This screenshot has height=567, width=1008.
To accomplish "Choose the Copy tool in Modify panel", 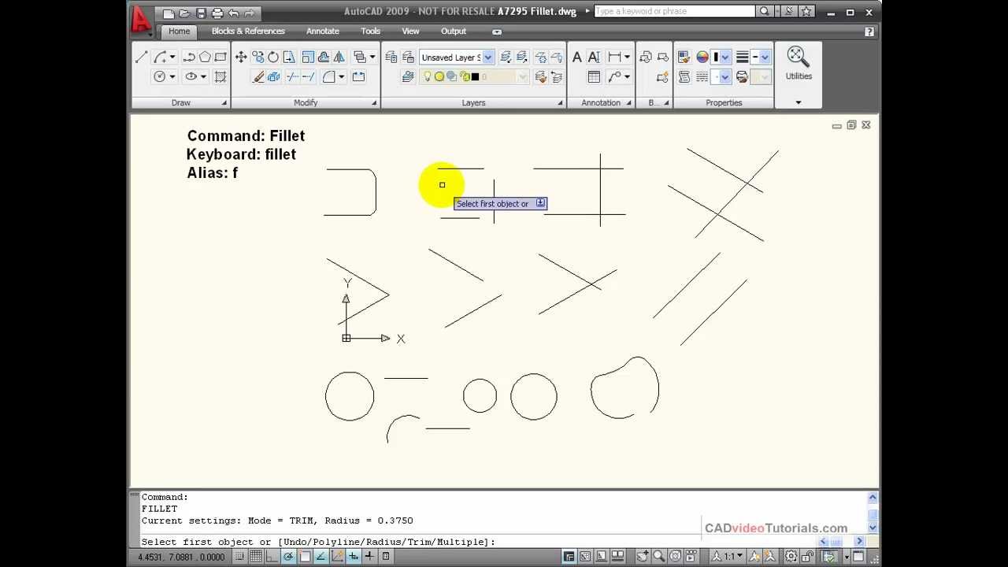I will click(x=258, y=57).
